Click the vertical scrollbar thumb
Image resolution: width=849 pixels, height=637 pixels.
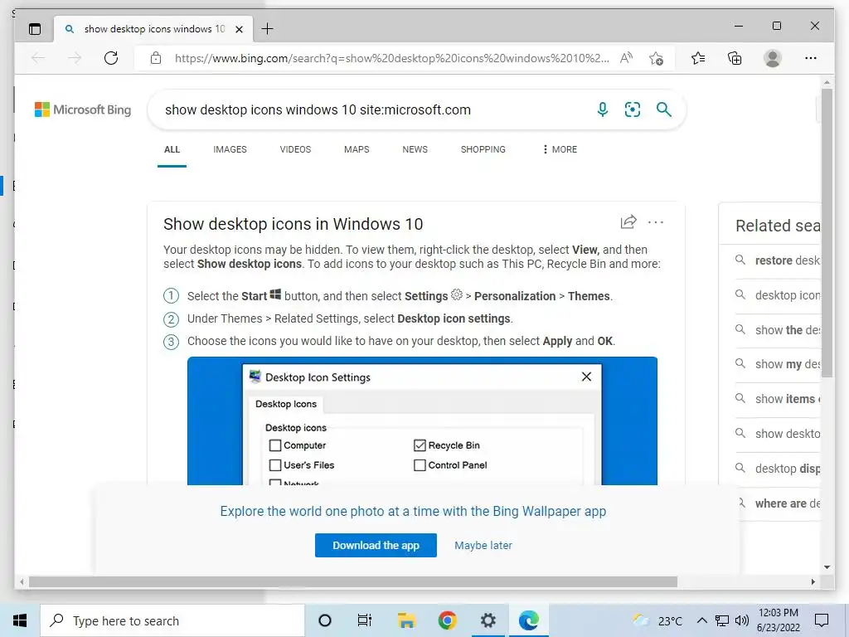(827, 232)
